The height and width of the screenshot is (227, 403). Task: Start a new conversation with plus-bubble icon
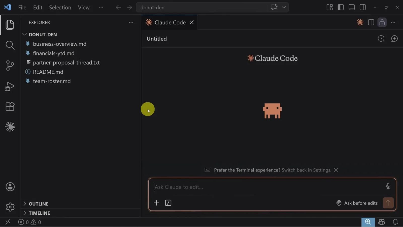tap(394, 39)
